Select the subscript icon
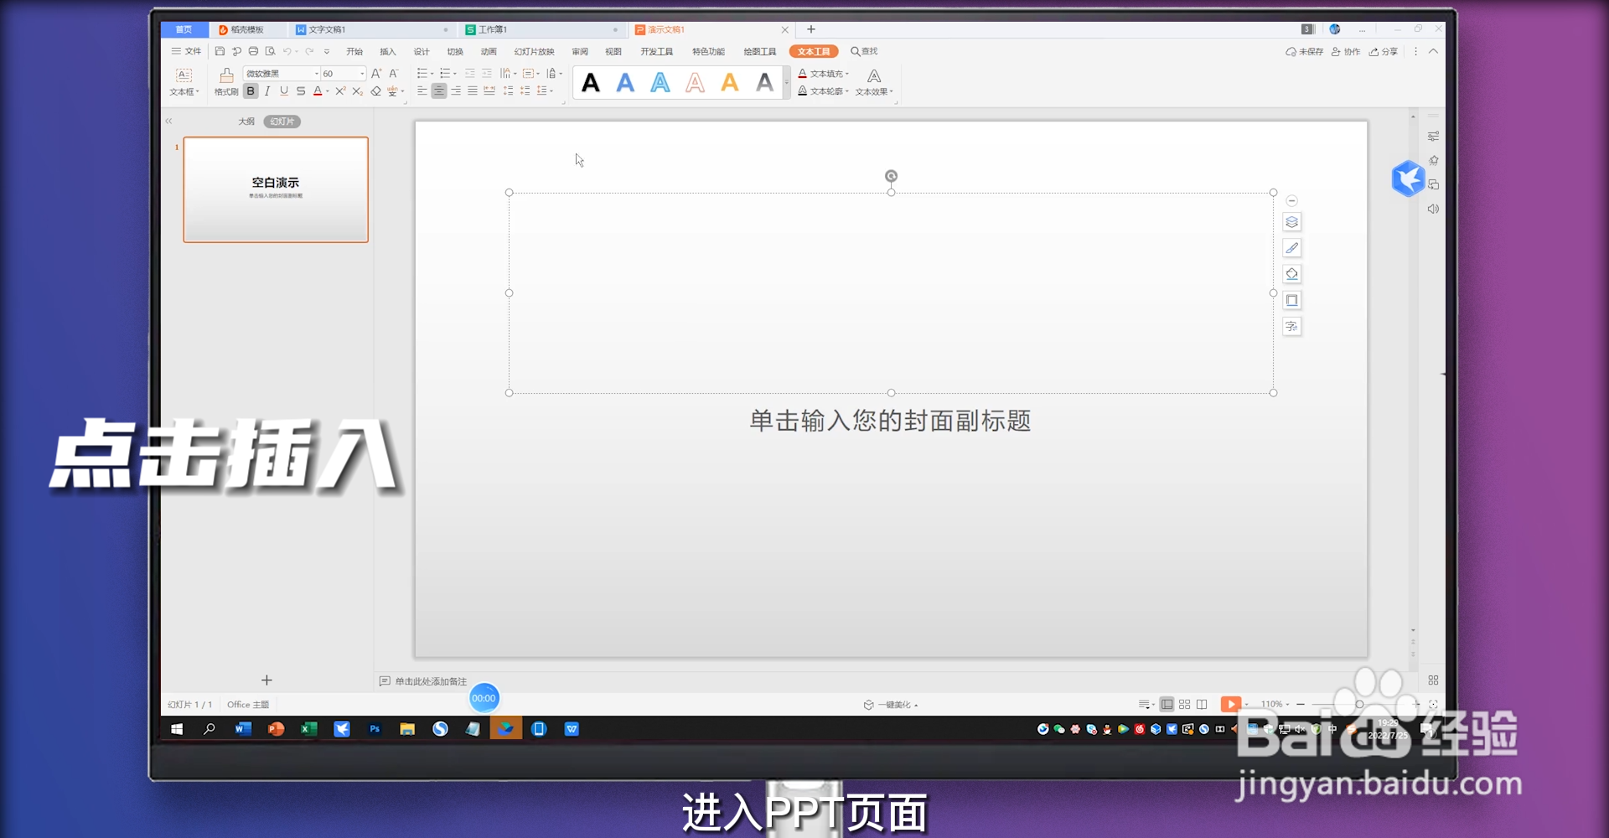1609x838 pixels. pos(357,91)
